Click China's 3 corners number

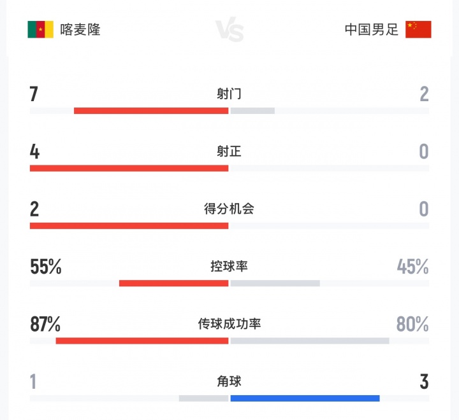[424, 382]
